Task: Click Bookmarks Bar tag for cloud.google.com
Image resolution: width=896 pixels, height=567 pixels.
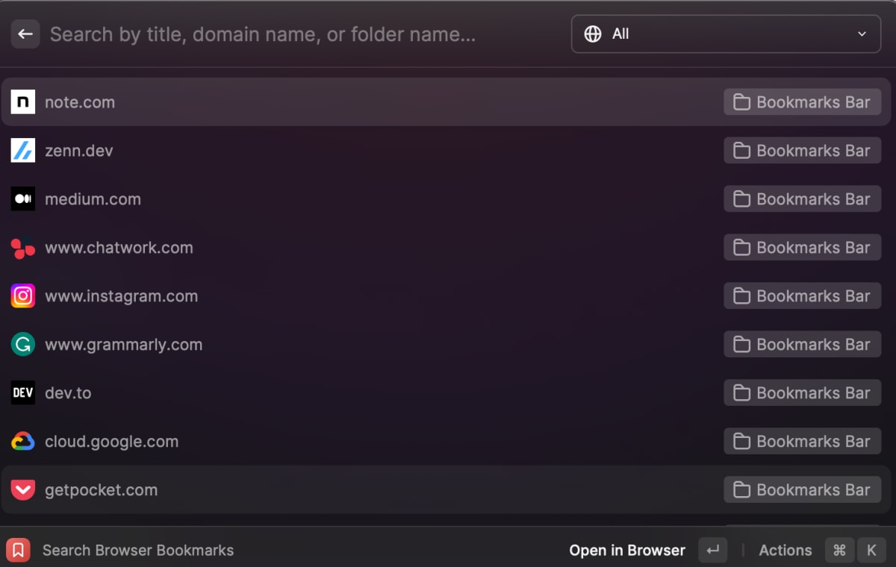Action: [803, 442]
